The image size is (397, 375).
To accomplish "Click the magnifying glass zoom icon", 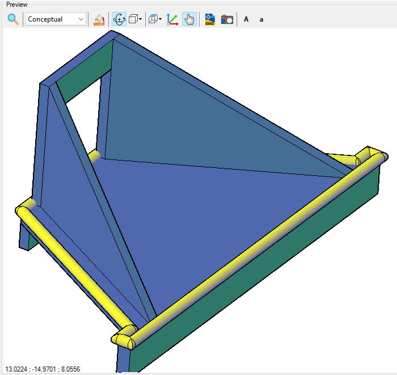I will pos(13,19).
